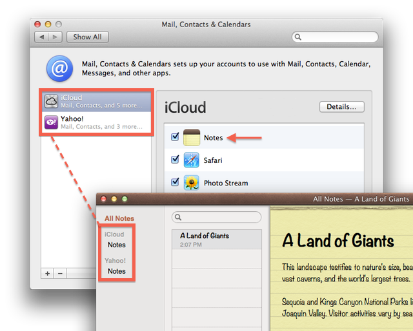The width and height of the screenshot is (413, 331).
Task: Click the plus button to add account
Action: click(47, 274)
